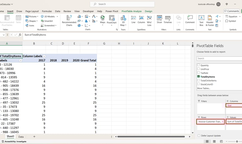Click More Tables link
Screen dimensions: 242x144
coord(204,88)
